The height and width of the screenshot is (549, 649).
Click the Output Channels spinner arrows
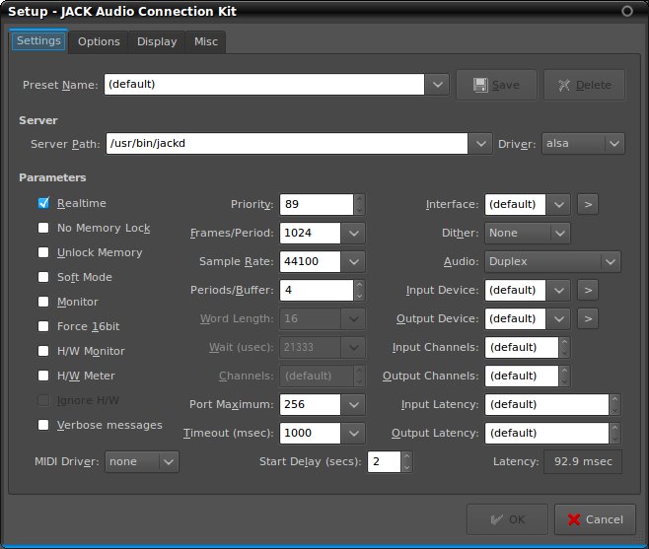tap(564, 376)
